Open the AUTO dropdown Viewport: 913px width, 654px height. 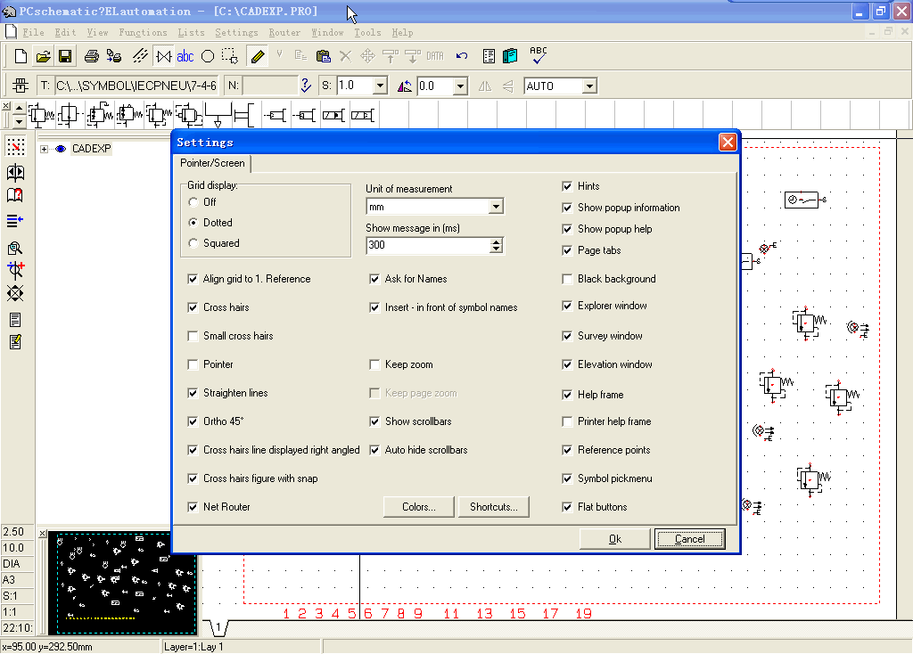(590, 86)
